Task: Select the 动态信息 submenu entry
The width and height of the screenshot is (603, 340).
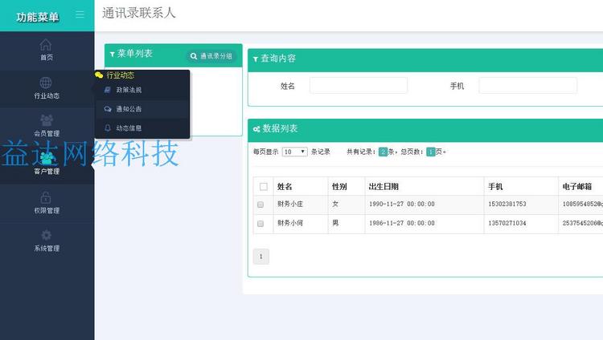Action: click(142, 127)
